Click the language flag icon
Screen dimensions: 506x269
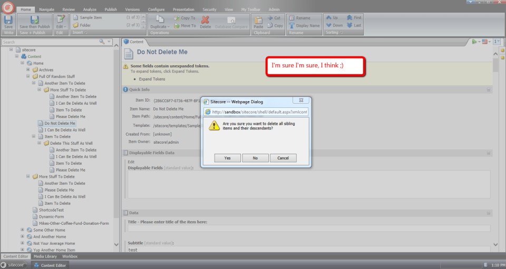(484, 42)
